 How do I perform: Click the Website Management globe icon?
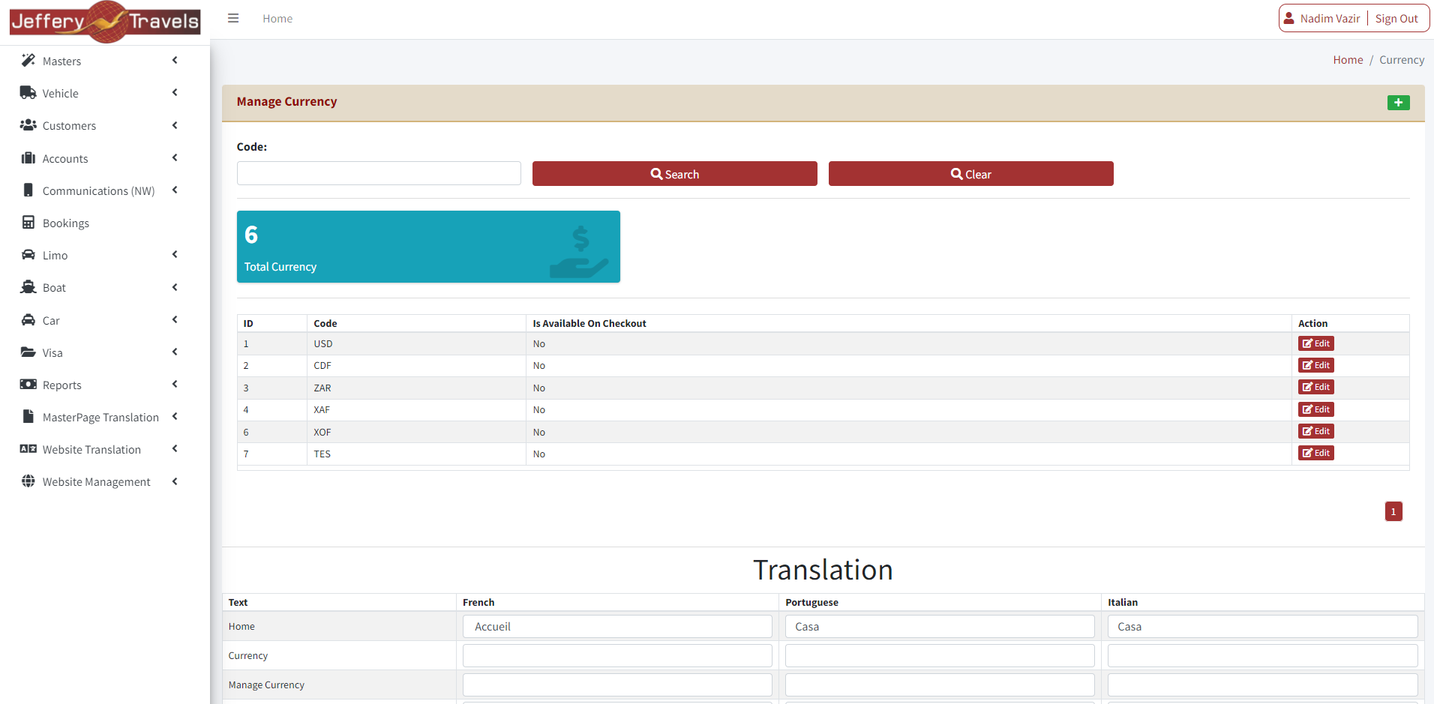[x=28, y=481]
